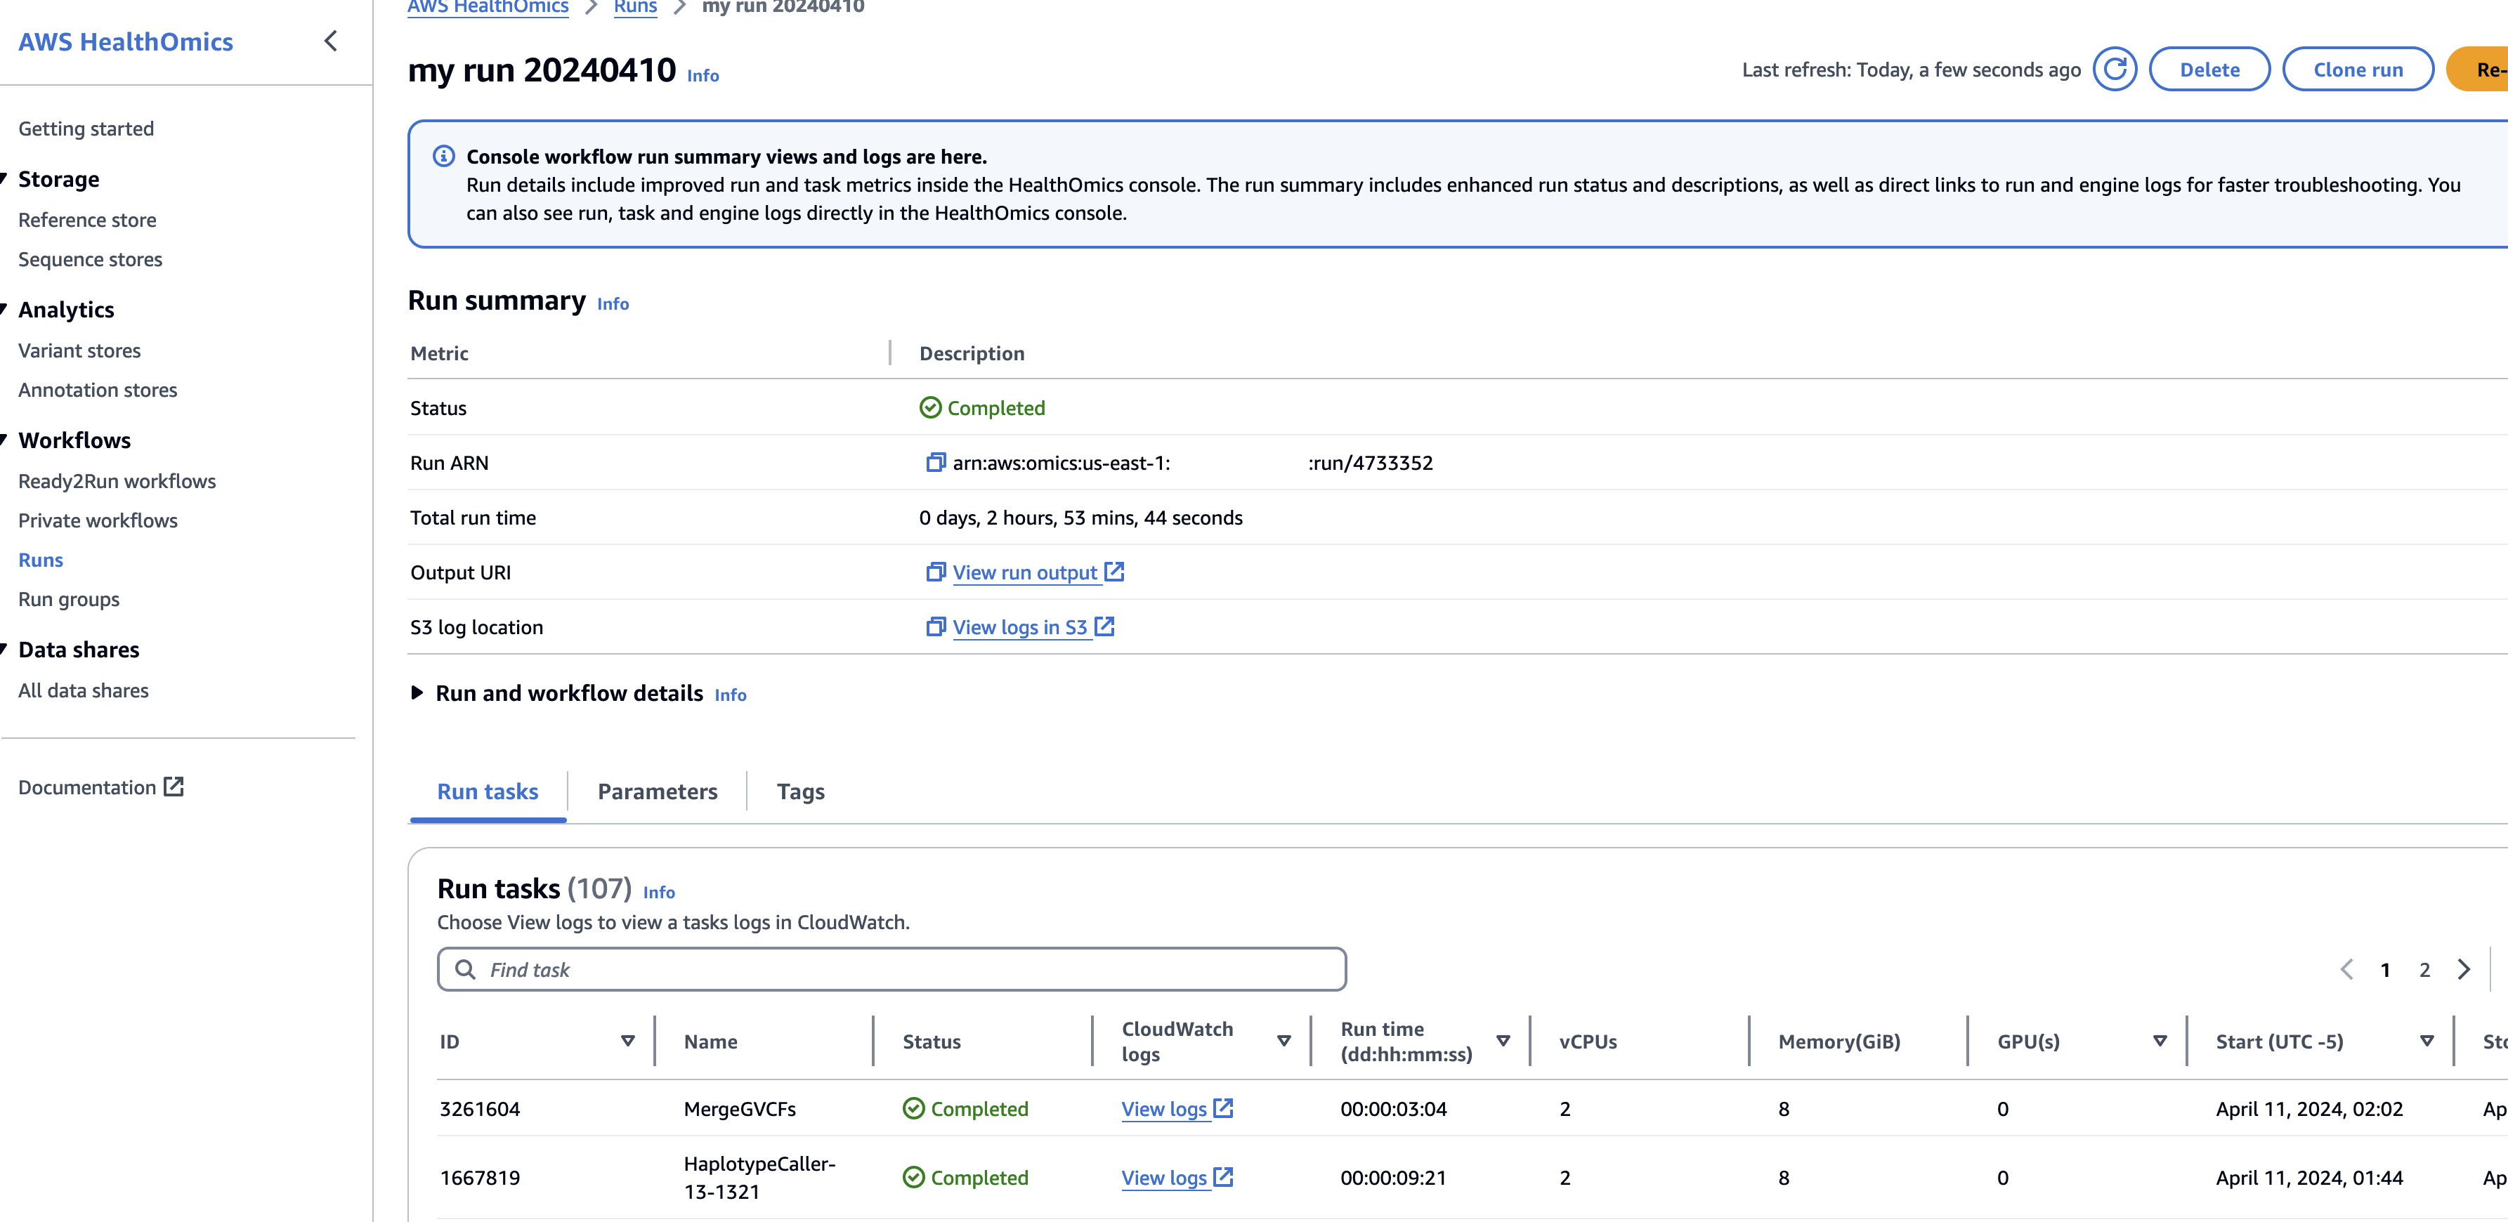The image size is (2508, 1222).
Task: Sort by the CloudWatch logs column arrow
Action: [1284, 1041]
